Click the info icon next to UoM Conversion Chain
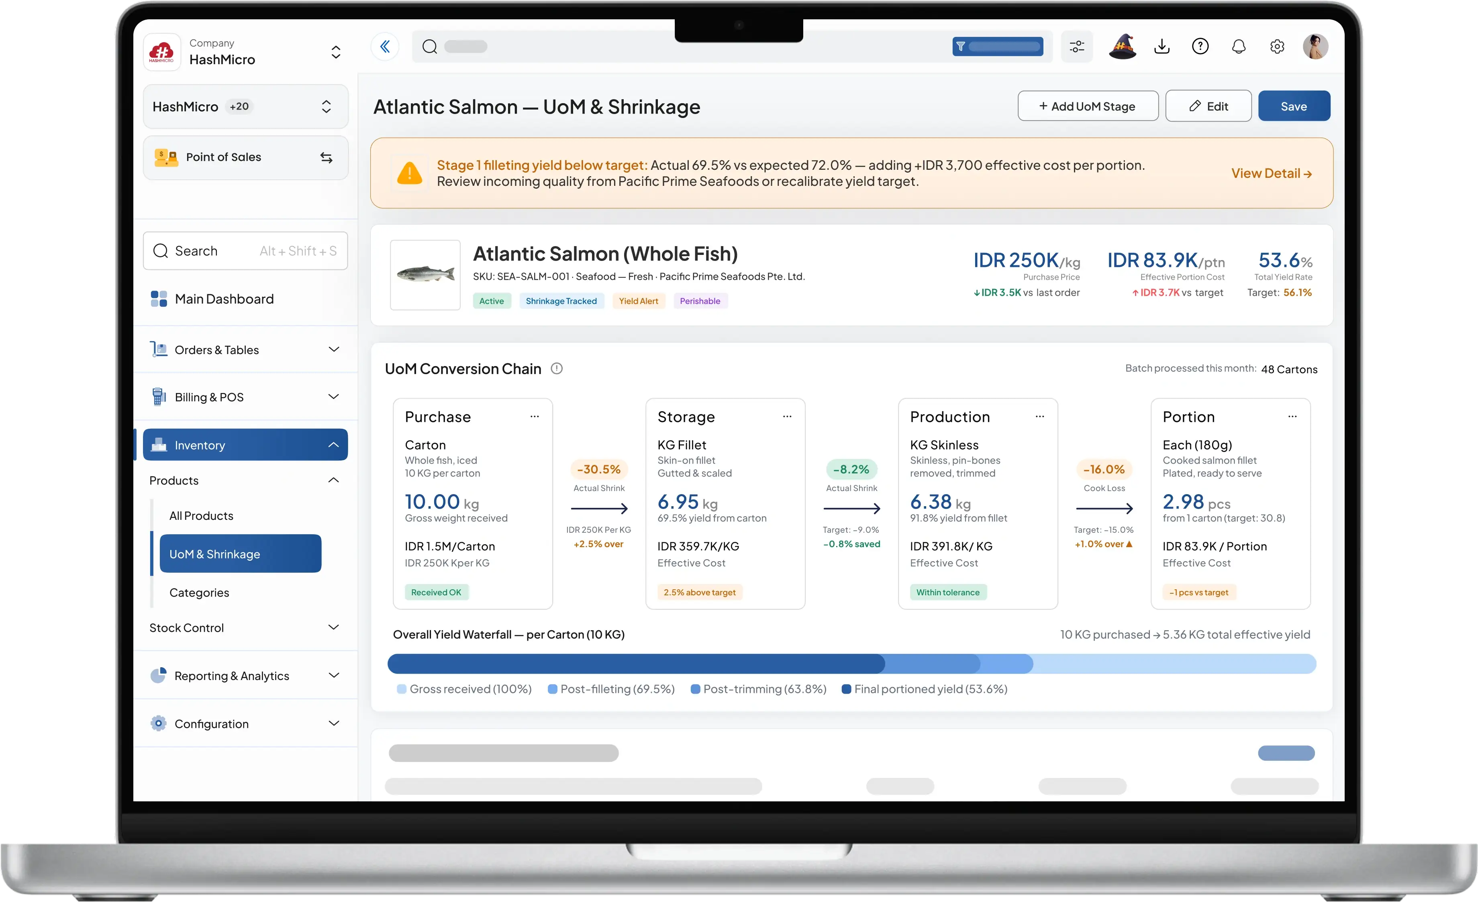 pyautogui.click(x=557, y=369)
